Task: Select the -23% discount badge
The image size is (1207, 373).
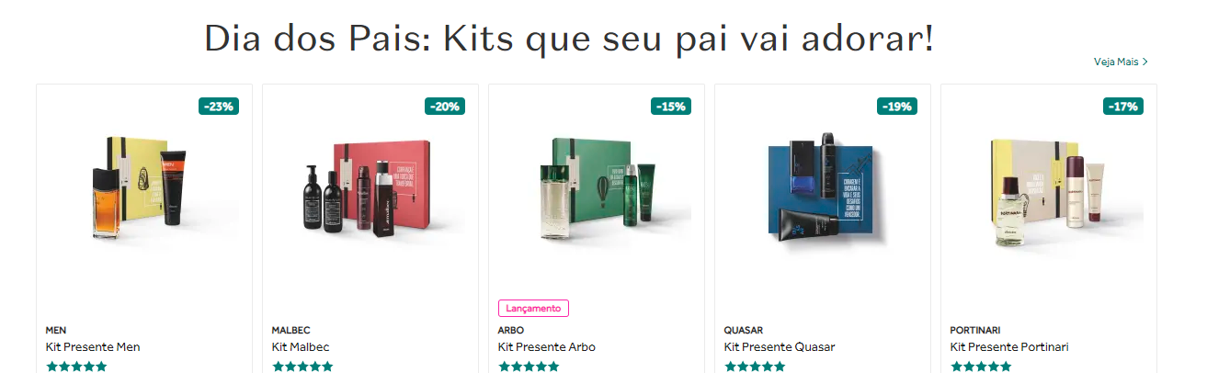Action: tap(219, 107)
